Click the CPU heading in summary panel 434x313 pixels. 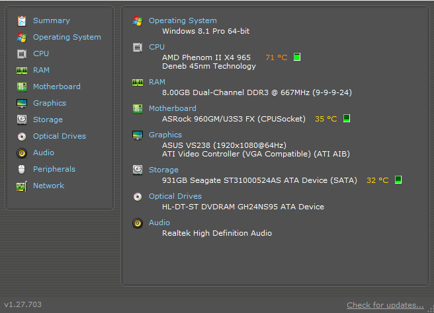(x=157, y=47)
